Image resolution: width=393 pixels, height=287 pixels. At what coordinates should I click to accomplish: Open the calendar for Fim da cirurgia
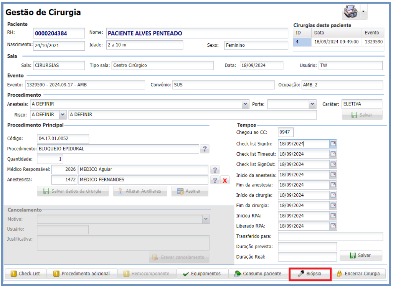pos(333,205)
